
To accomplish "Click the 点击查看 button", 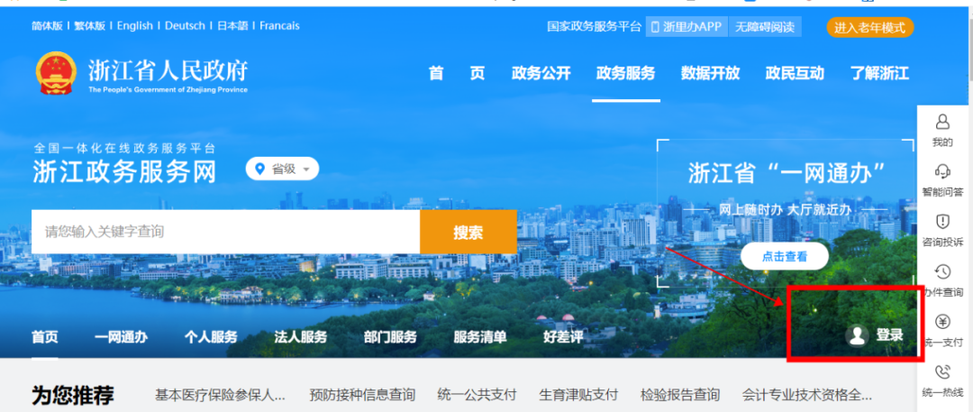I will [x=784, y=256].
